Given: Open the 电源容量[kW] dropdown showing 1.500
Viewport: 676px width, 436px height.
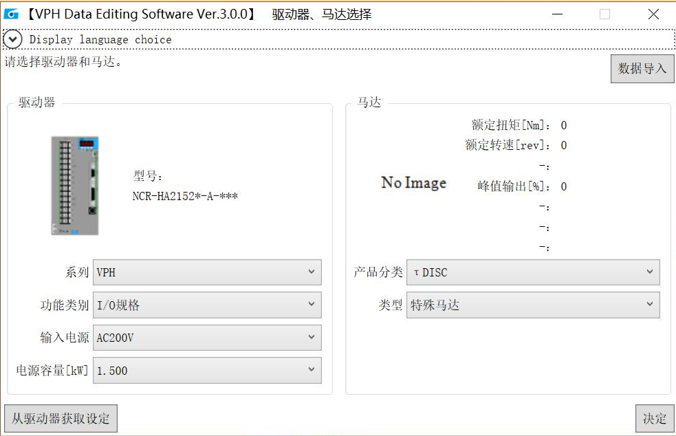Looking at the screenshot, I should [x=207, y=371].
